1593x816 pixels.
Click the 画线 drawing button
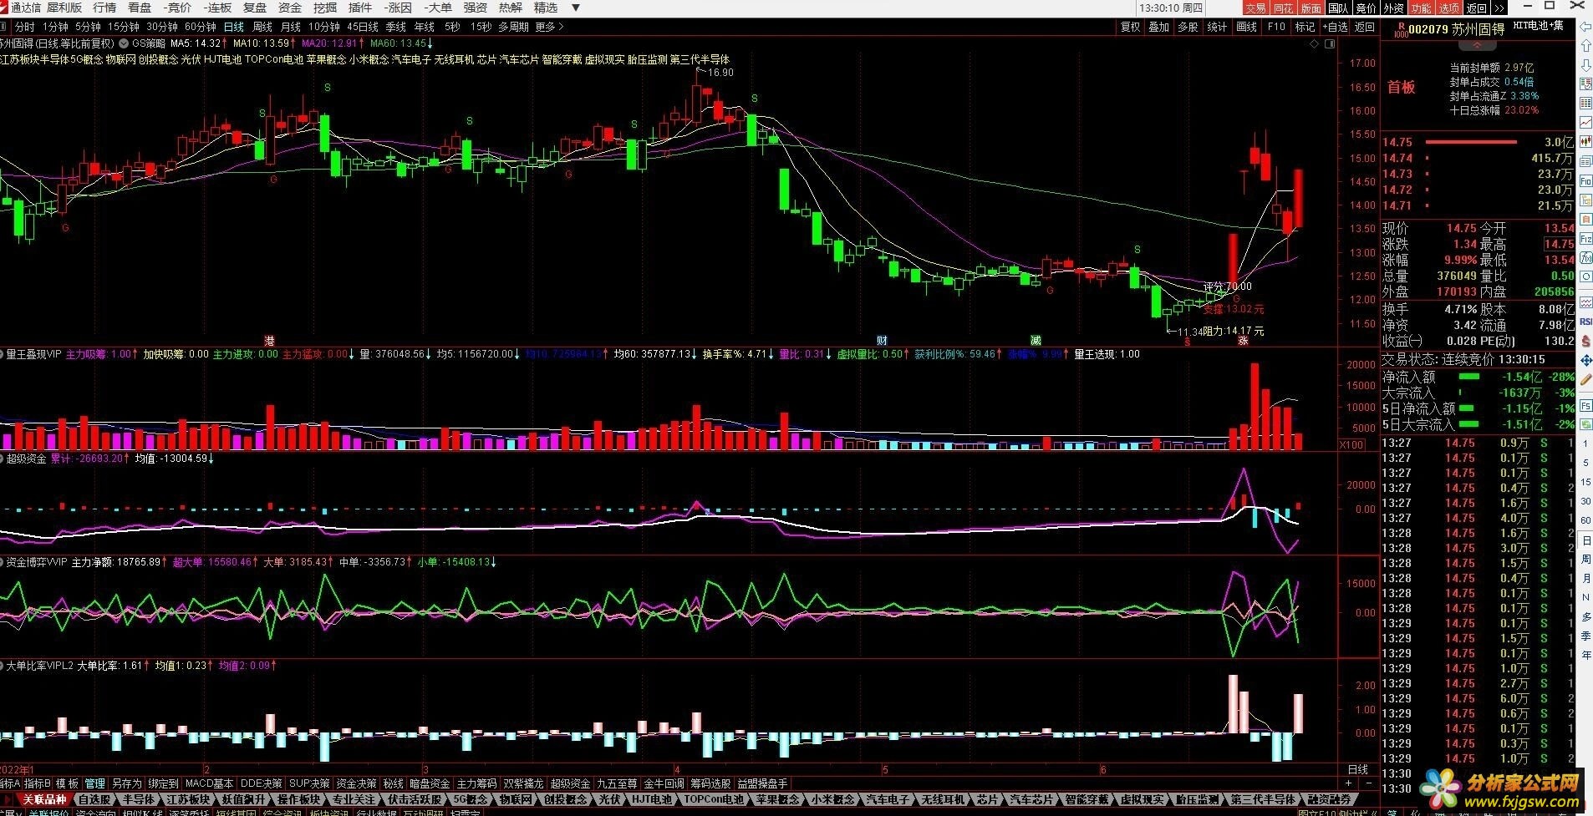[1246, 27]
